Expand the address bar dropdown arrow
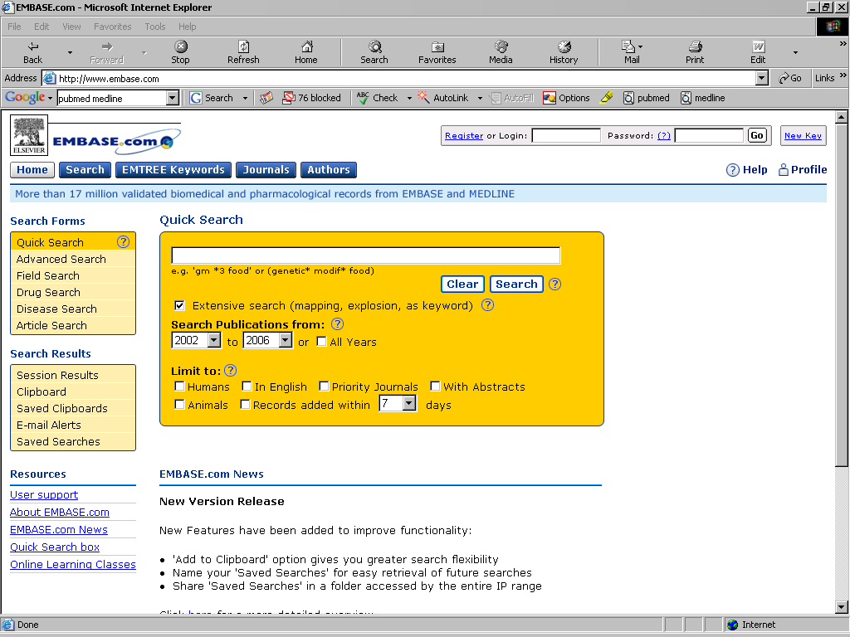The width and height of the screenshot is (850, 637). pyautogui.click(x=762, y=79)
